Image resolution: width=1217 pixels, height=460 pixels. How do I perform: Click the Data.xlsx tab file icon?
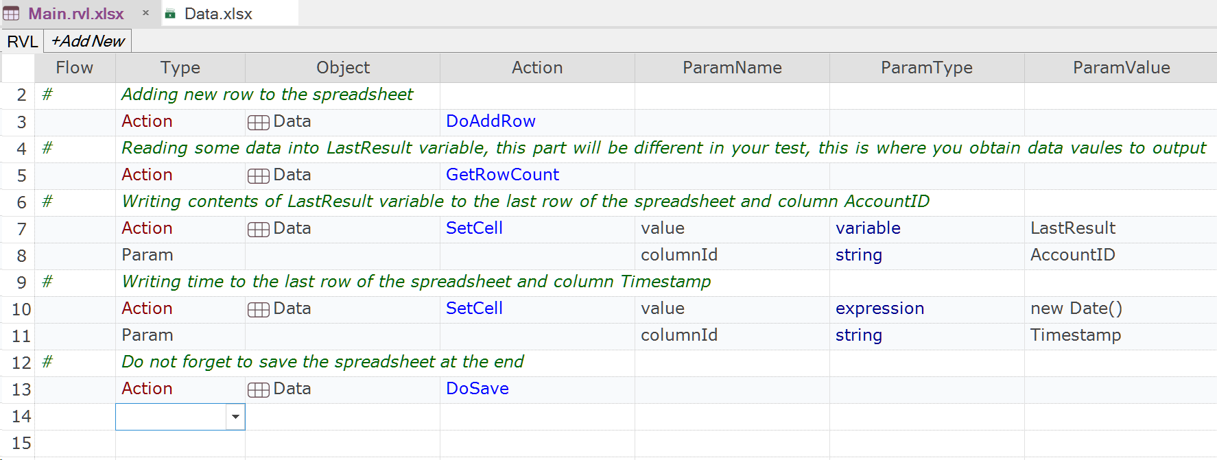pyautogui.click(x=170, y=14)
